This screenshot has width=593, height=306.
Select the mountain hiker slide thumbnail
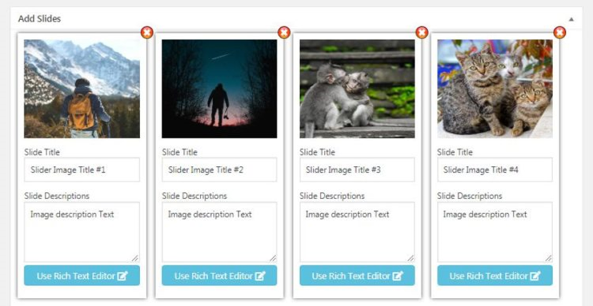(x=82, y=89)
